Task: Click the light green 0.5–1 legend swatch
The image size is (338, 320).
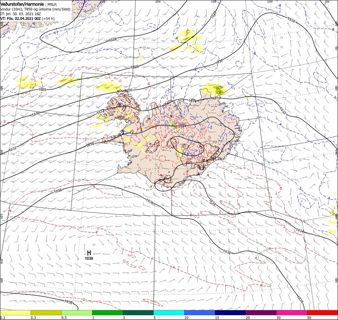Action: 77,313
